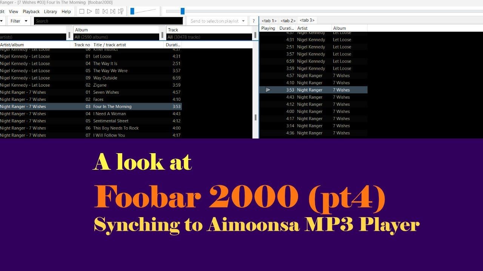Click the seek bar handle
The height and width of the screenshot is (271, 483).
tap(183, 11)
